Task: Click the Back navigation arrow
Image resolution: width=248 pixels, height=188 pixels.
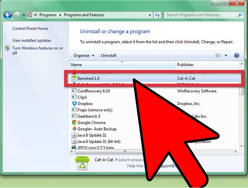Action: click(x=7, y=15)
